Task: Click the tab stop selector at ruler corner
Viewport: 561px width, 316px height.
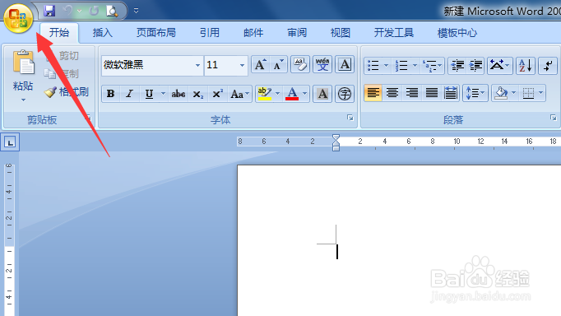Action: click(x=10, y=142)
